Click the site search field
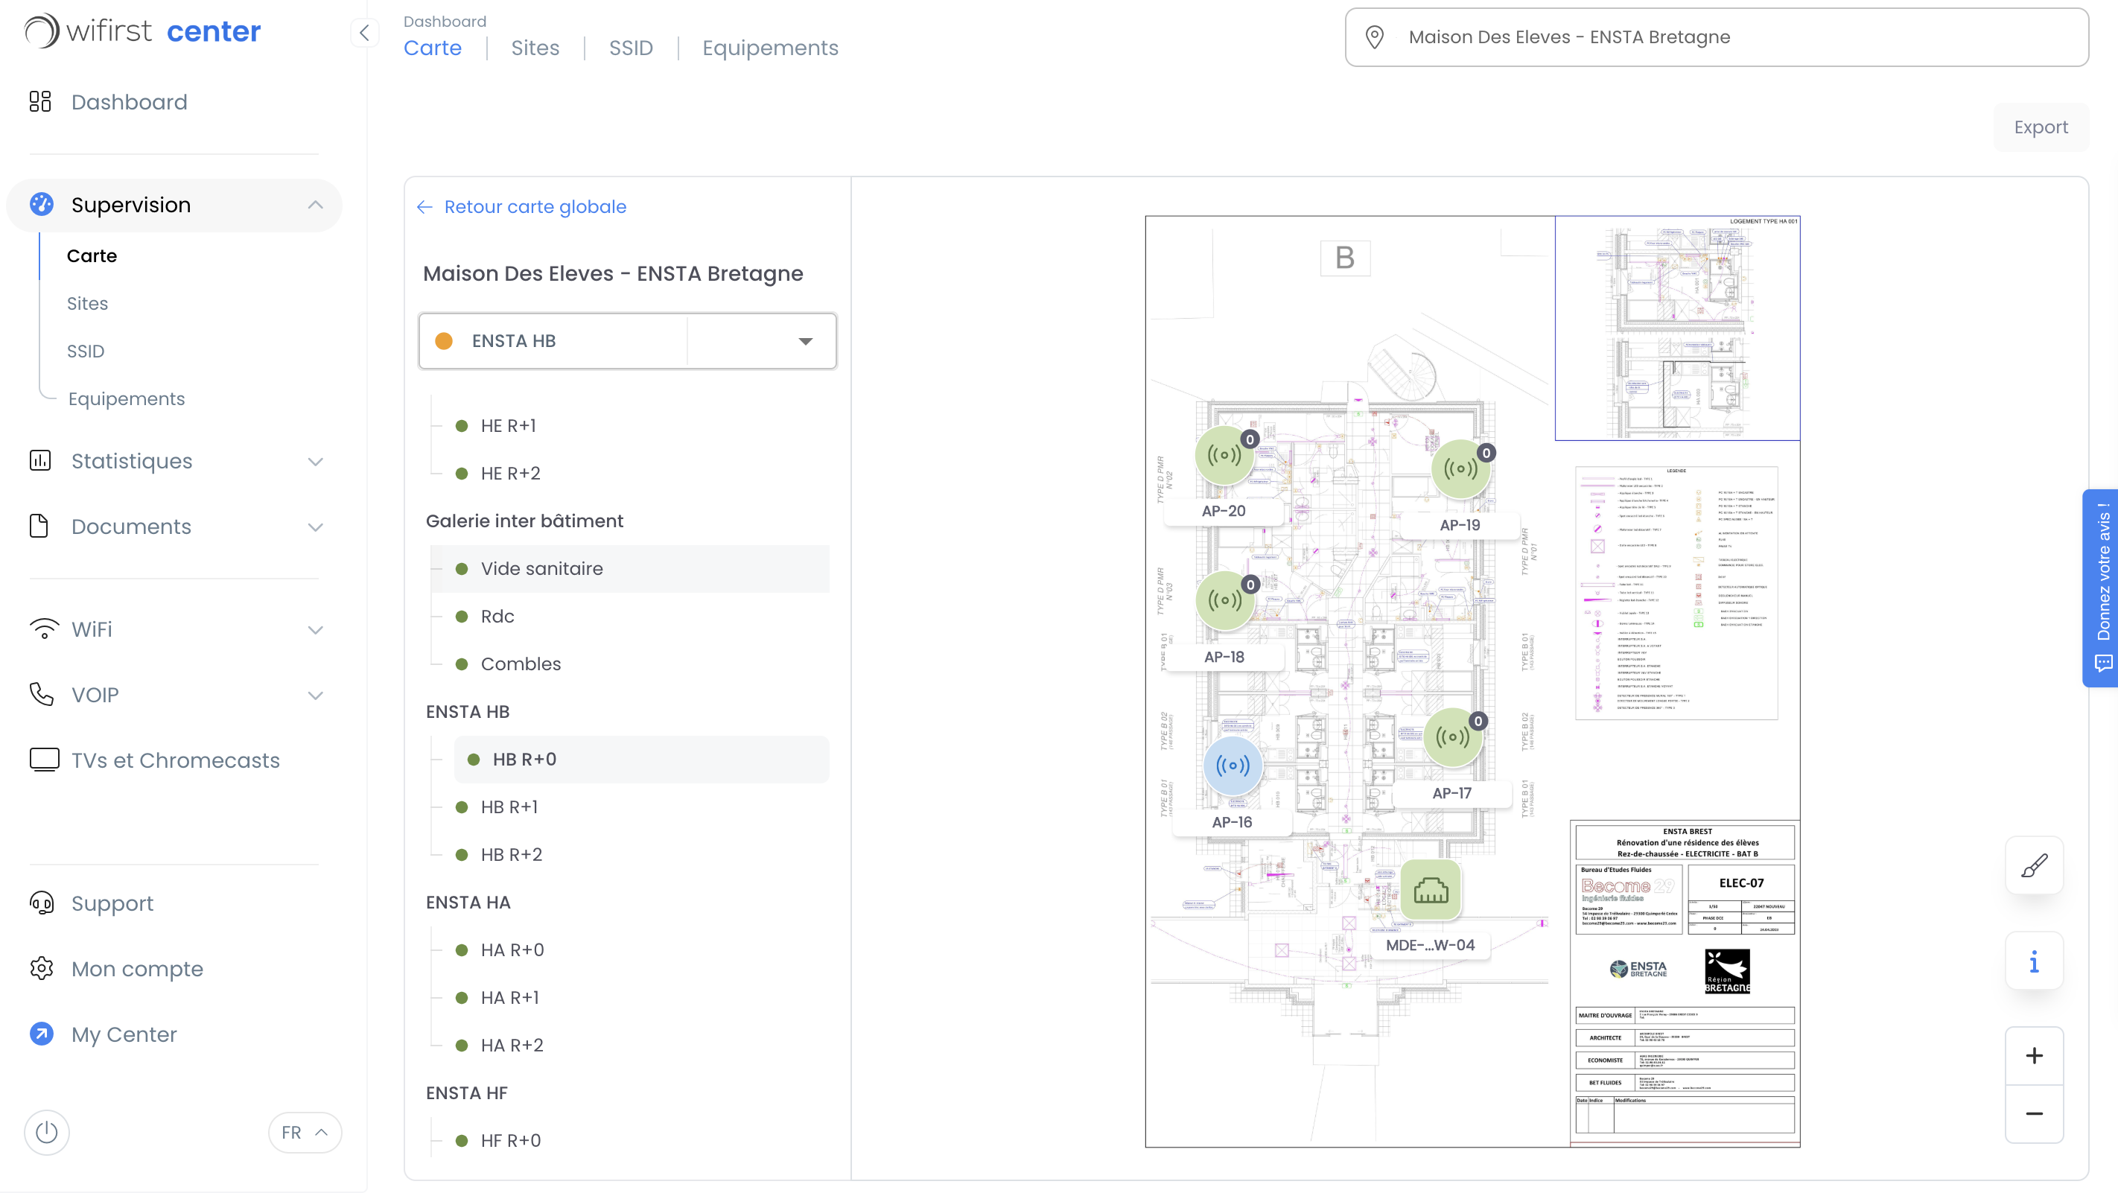The image size is (2118, 1193). point(1717,37)
